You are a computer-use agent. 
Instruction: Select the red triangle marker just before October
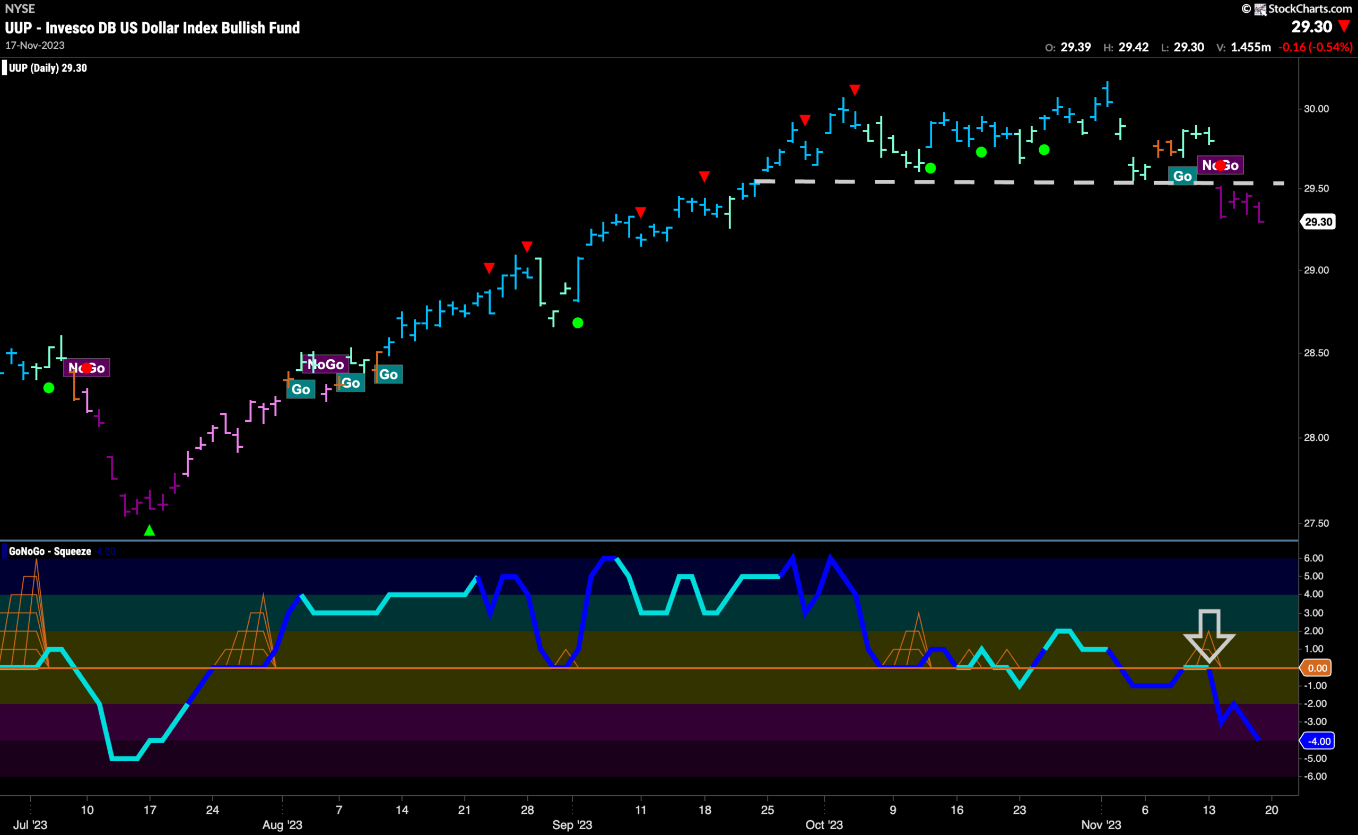click(x=805, y=120)
